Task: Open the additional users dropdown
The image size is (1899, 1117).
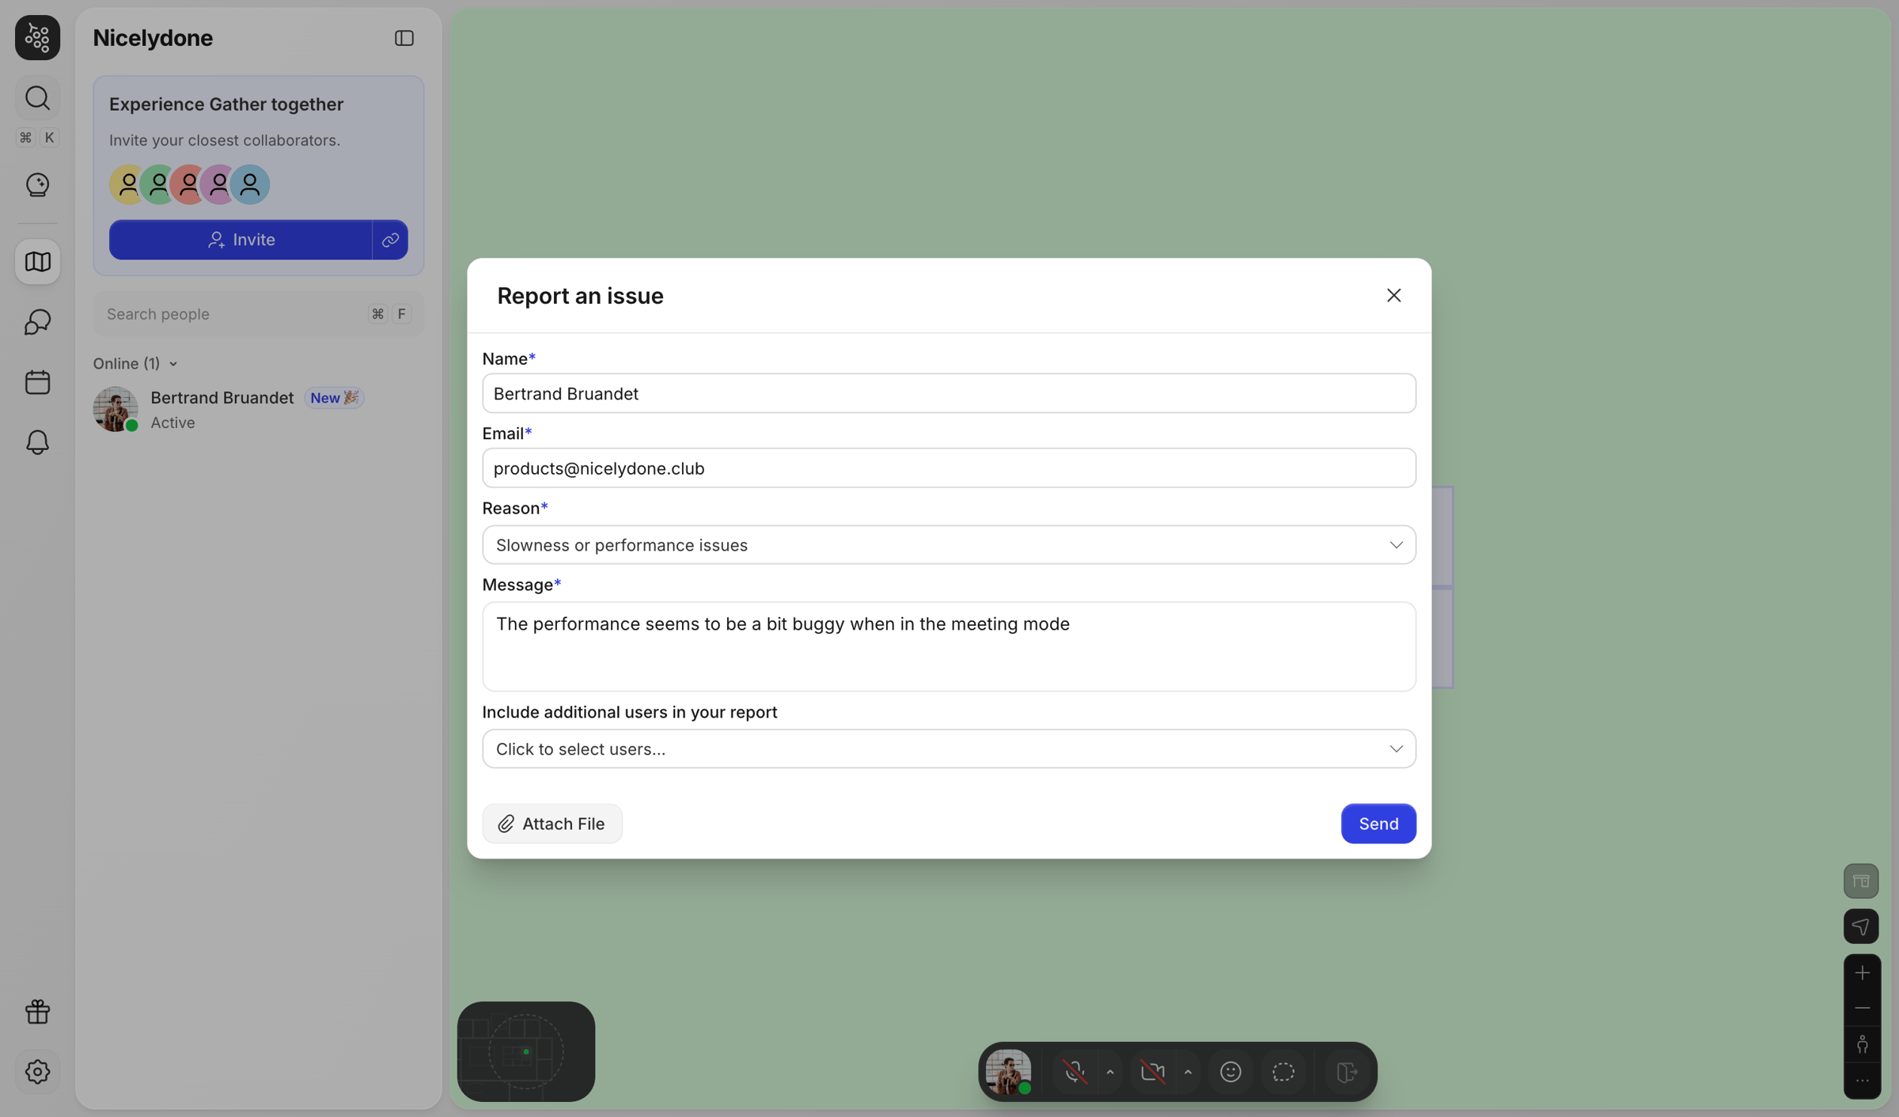Action: pyautogui.click(x=949, y=748)
